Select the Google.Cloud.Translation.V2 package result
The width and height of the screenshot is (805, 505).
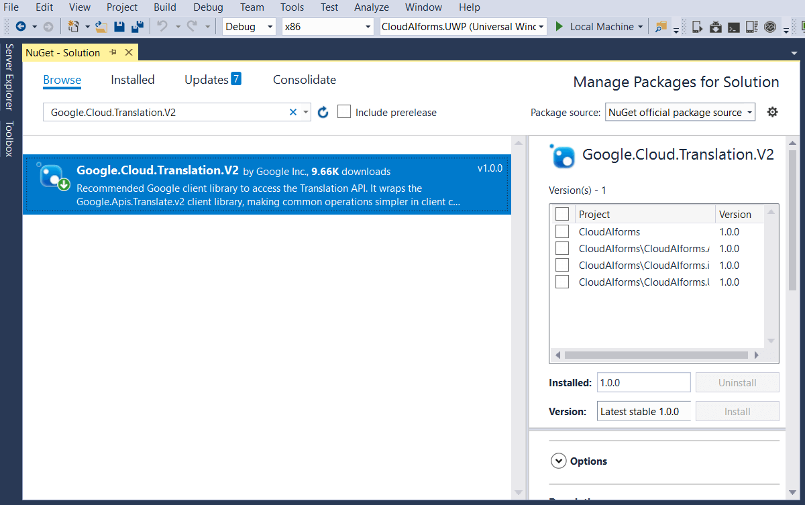[x=267, y=184]
